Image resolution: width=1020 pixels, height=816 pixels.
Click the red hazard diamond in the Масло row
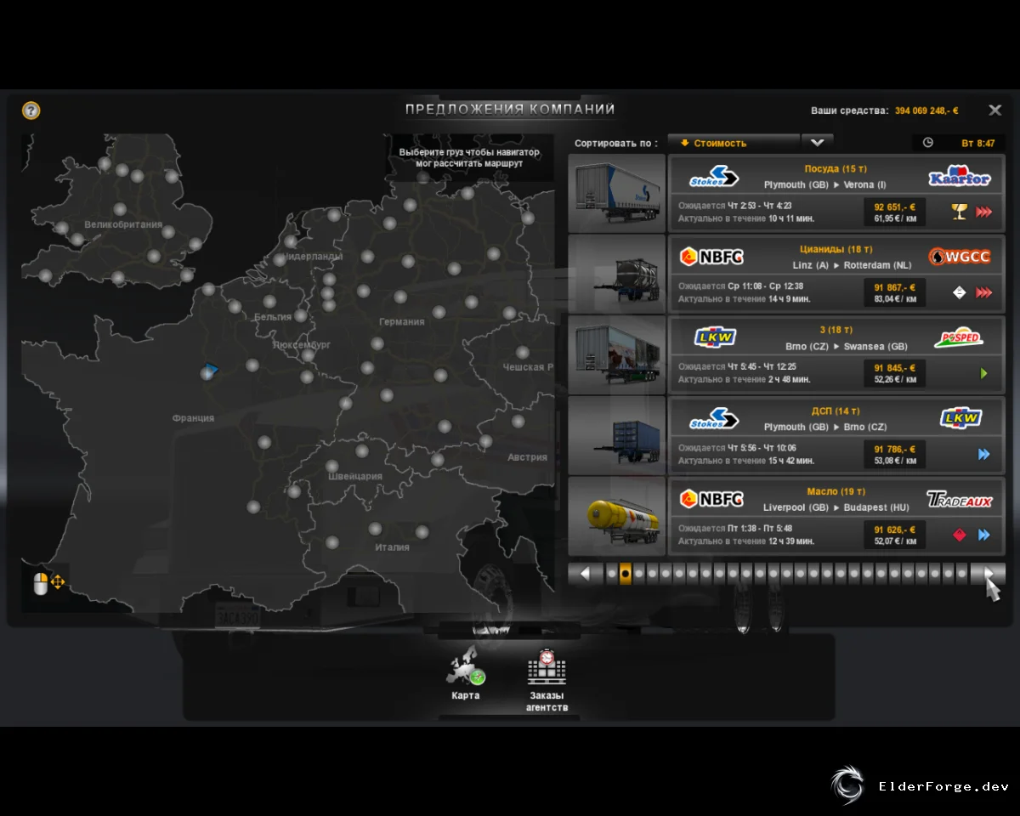tap(960, 535)
